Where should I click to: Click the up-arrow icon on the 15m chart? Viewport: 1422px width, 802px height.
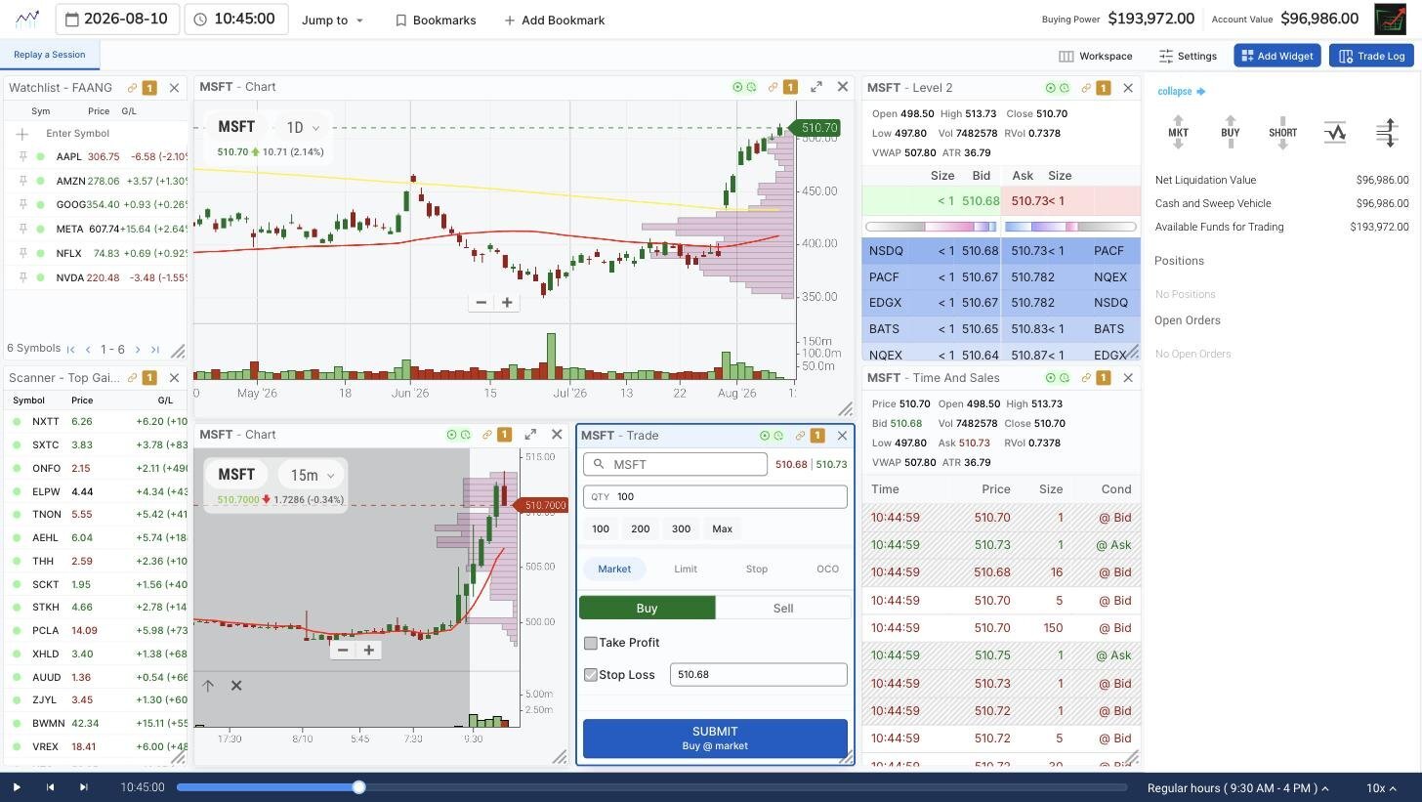[x=208, y=686]
